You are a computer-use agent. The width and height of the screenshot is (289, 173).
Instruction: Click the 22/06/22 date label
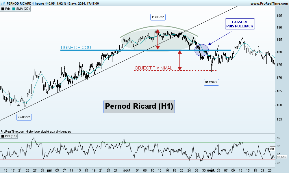click(24, 117)
